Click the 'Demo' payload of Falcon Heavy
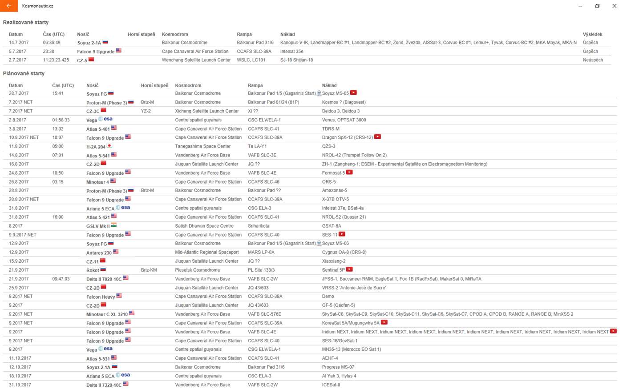Image resolution: width=623 pixels, height=389 pixels. point(328,296)
